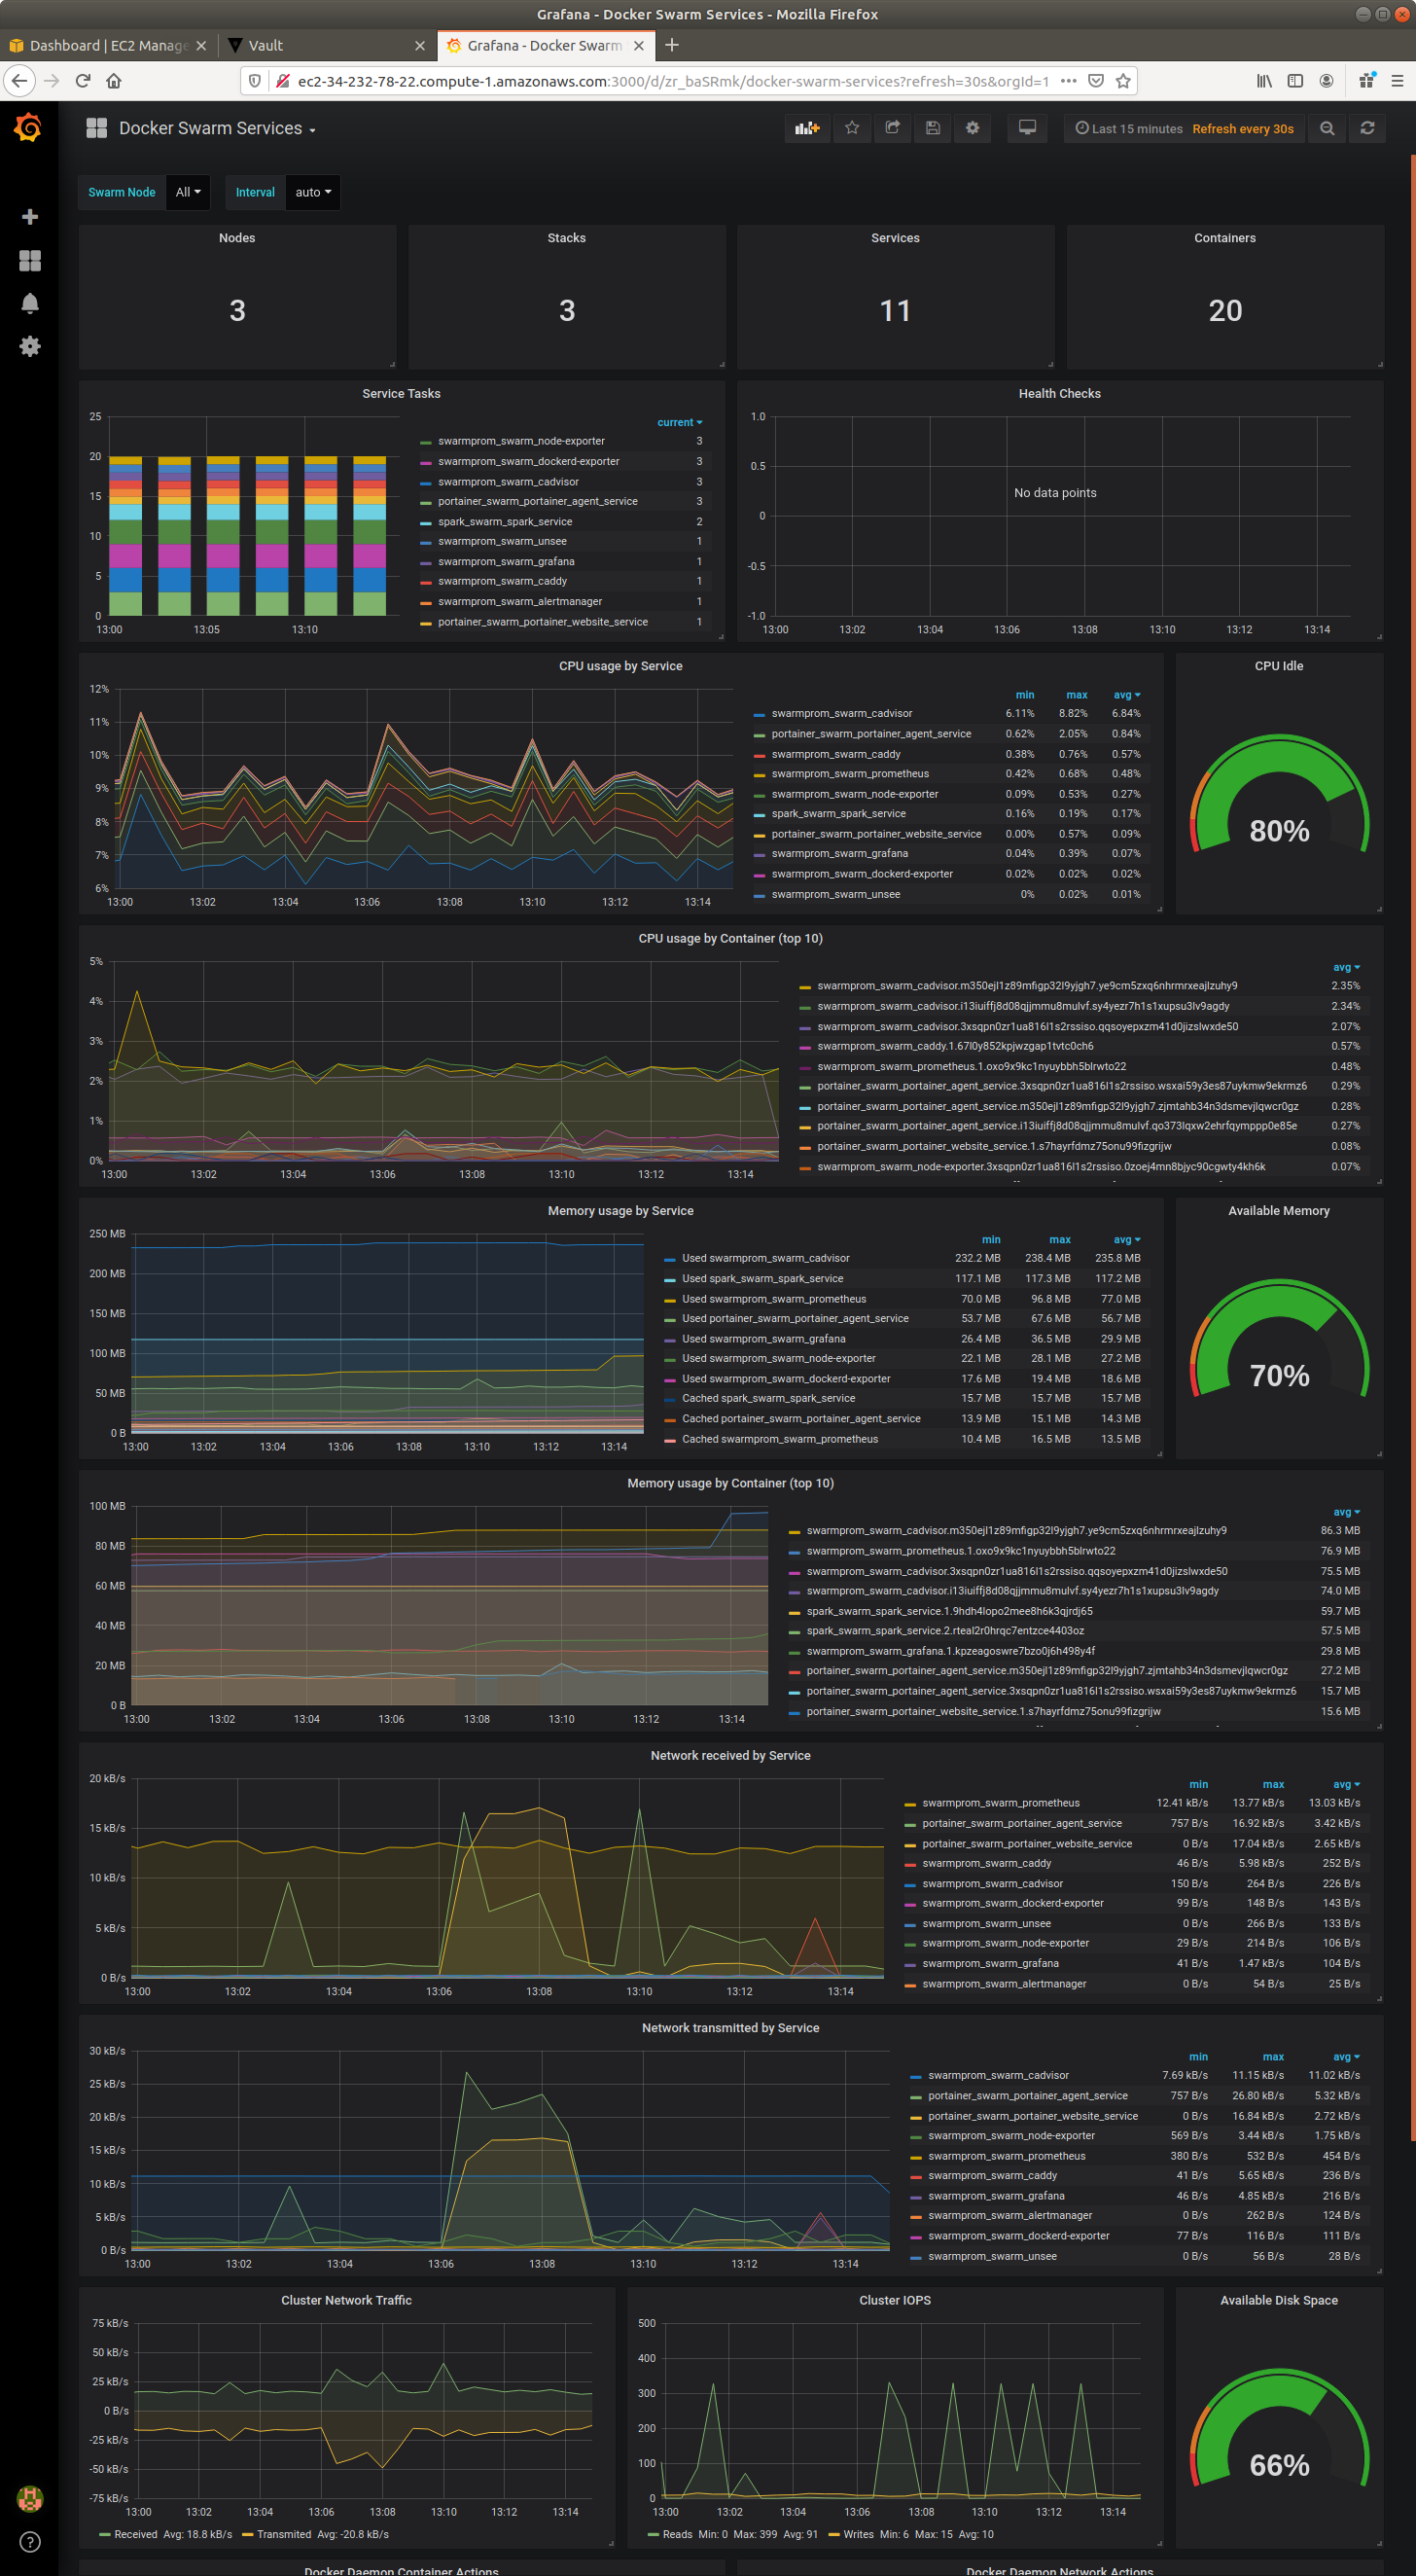
Task: Open the Dashboards grid icon in sidebar
Action: pyautogui.click(x=30, y=261)
